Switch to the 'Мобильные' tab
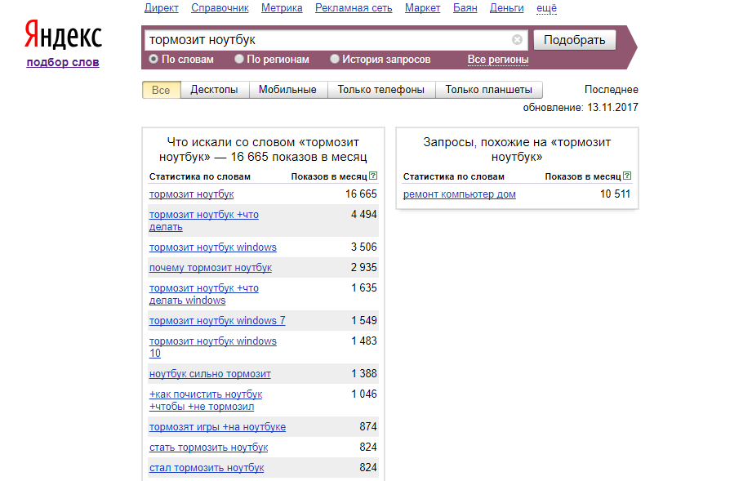 coord(287,90)
